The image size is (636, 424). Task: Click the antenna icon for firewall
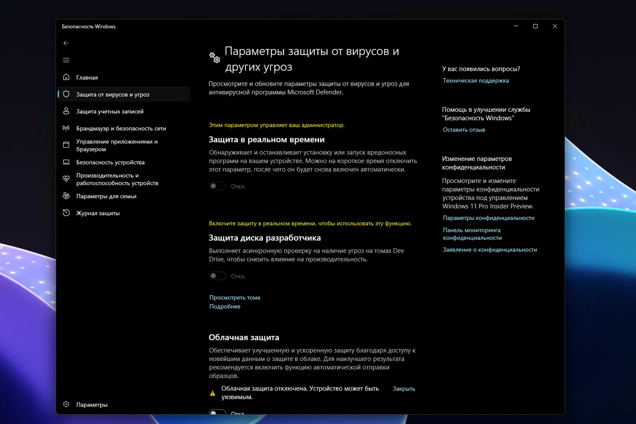pyautogui.click(x=66, y=128)
